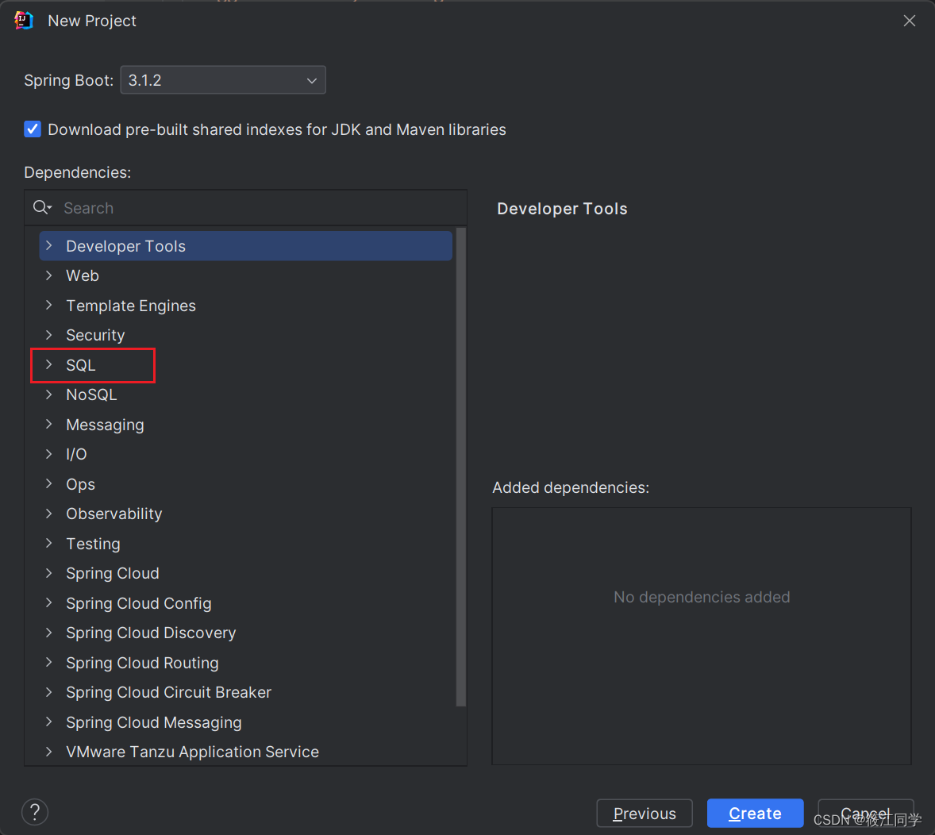Expand the Spring Cloud Config chevron
This screenshot has width=935, height=835.
pos(49,603)
